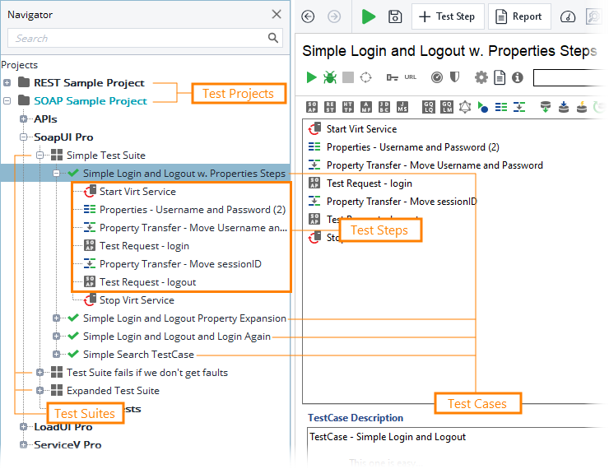Expand Simple Login and Logout Property Expansion

click(56, 318)
